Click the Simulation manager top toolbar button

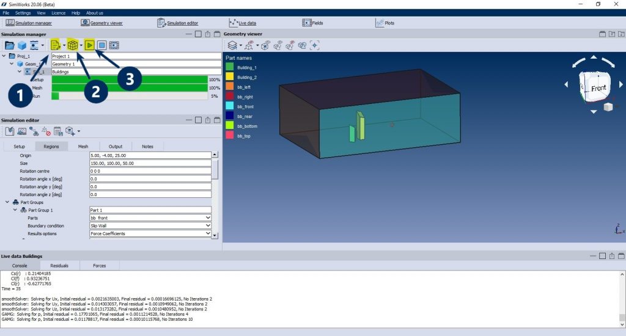point(29,23)
